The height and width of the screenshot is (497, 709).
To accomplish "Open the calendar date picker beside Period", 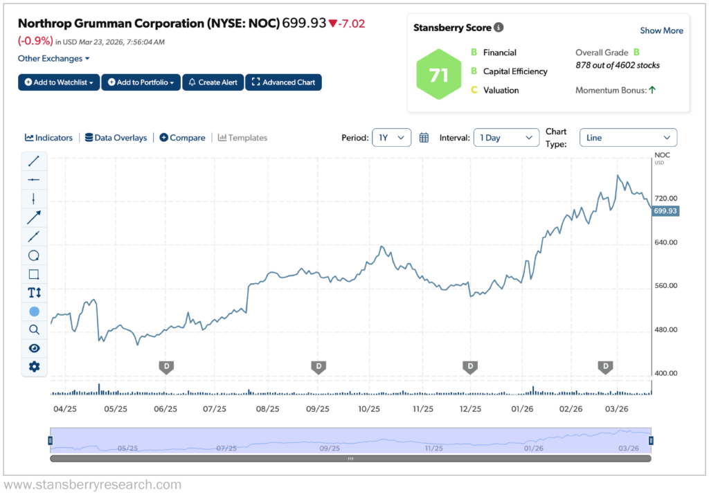I will (424, 137).
